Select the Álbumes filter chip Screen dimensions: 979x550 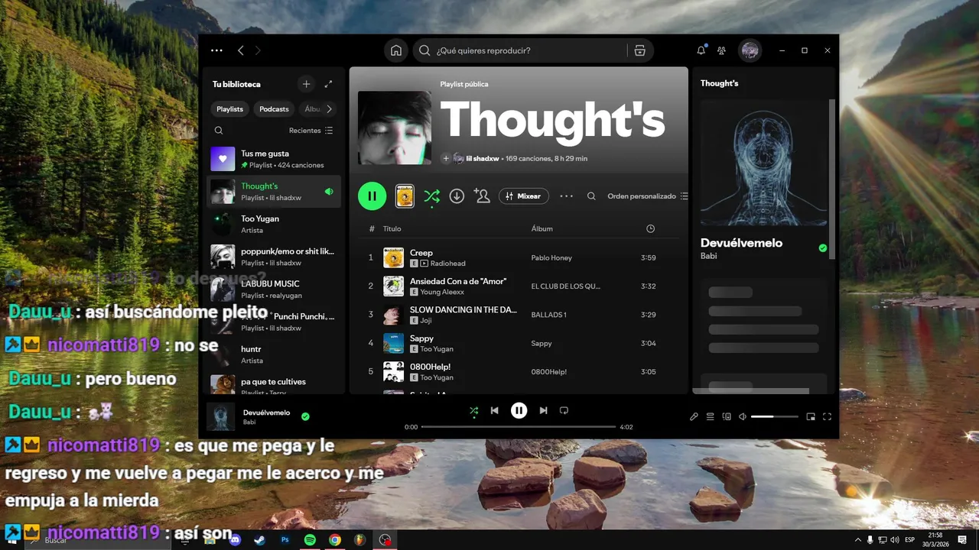click(x=311, y=109)
